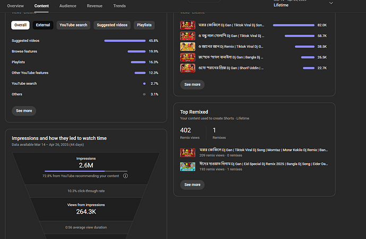
Task: Select the External traffic filter chip
Action: [43, 25]
